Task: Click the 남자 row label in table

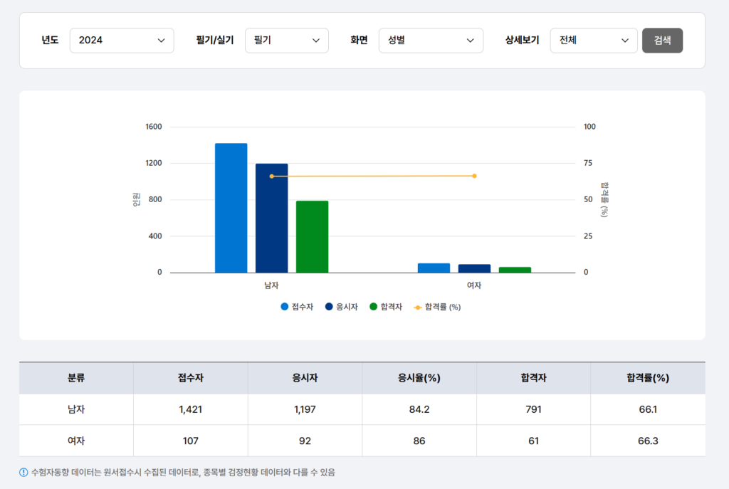Action: 76,409
